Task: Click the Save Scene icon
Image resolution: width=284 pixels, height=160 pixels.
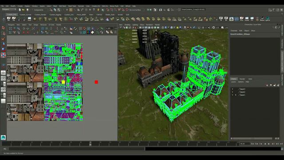Action: click(28, 10)
